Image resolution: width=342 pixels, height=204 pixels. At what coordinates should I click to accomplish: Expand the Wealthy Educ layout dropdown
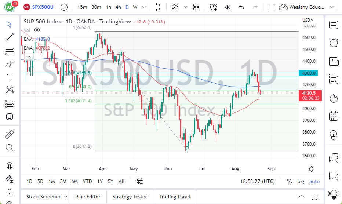click(332, 7)
